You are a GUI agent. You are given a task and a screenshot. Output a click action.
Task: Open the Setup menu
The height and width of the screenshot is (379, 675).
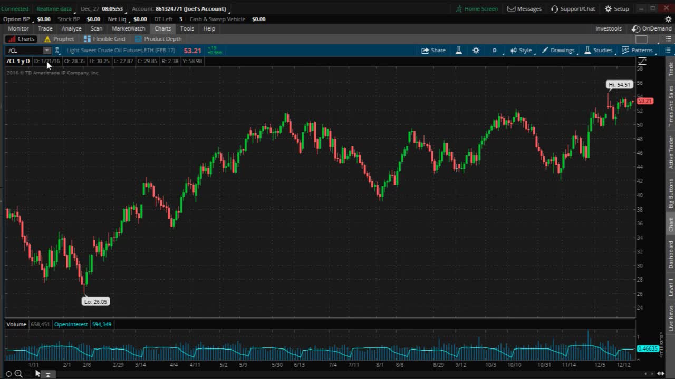616,9
